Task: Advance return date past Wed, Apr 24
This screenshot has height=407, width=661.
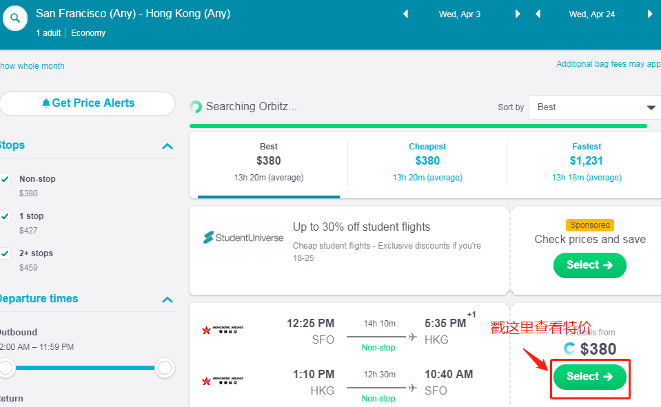Action: coord(649,14)
